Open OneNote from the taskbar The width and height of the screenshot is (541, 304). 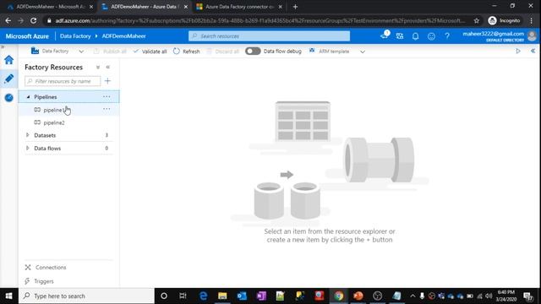pos(261,296)
